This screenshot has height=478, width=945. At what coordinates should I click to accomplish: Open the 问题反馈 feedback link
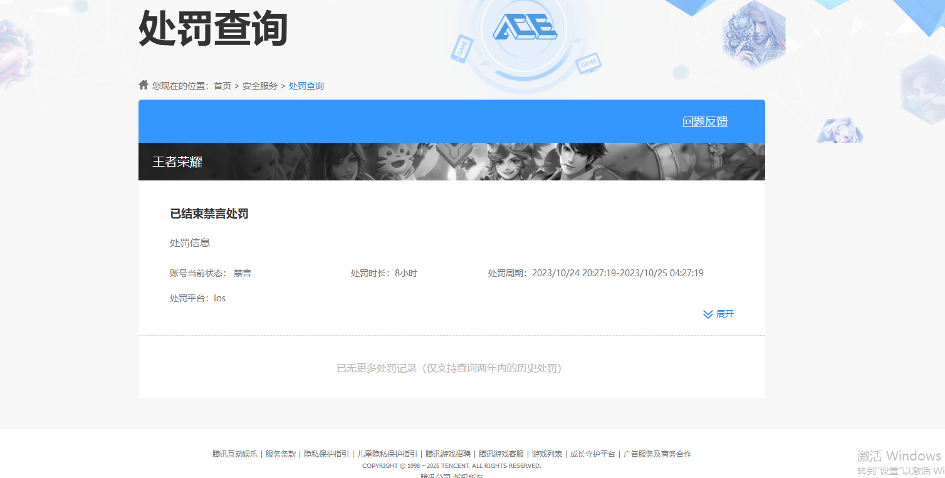click(x=705, y=122)
